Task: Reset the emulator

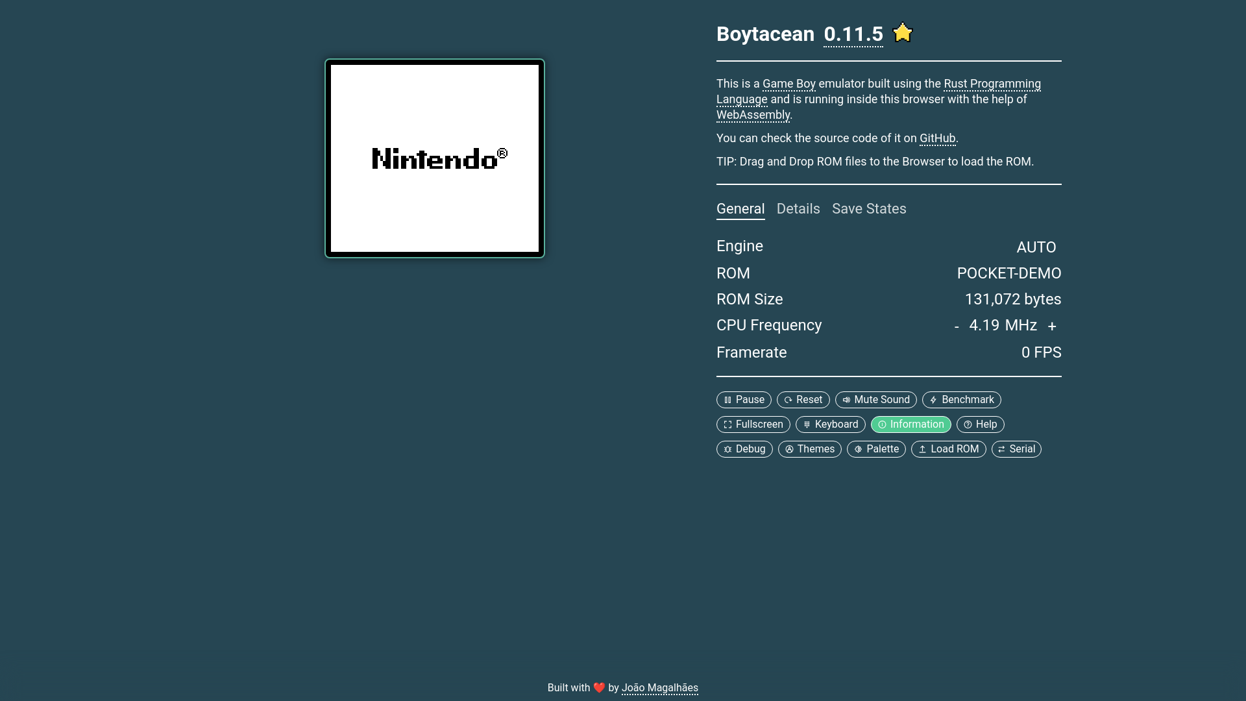Action: pyautogui.click(x=803, y=400)
